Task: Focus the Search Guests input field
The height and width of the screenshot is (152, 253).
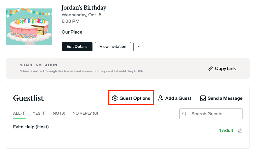Action: click(x=215, y=114)
